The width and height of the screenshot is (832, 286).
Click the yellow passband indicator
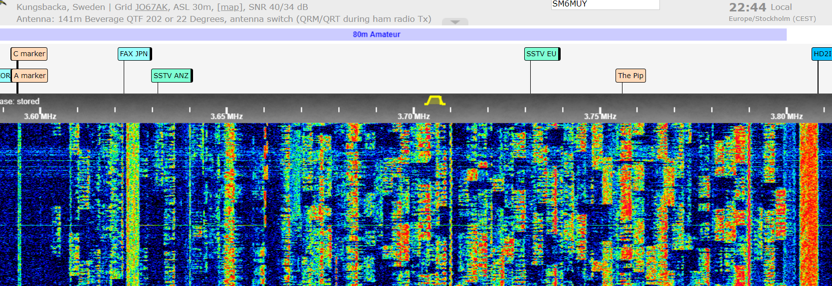tap(434, 101)
